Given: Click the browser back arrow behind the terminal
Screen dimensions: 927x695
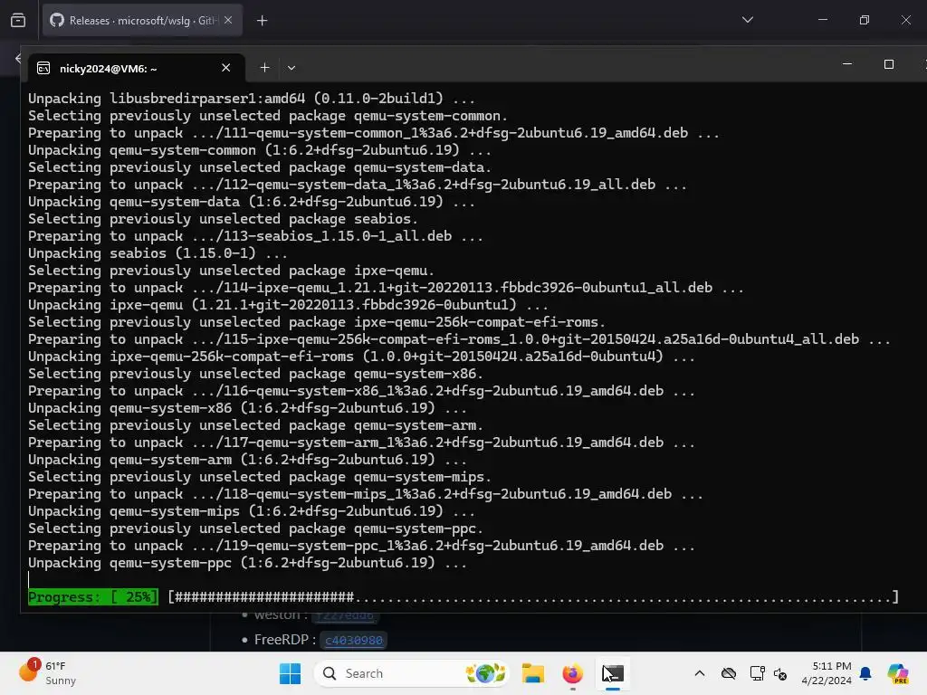Looking at the screenshot, I should point(18,58).
